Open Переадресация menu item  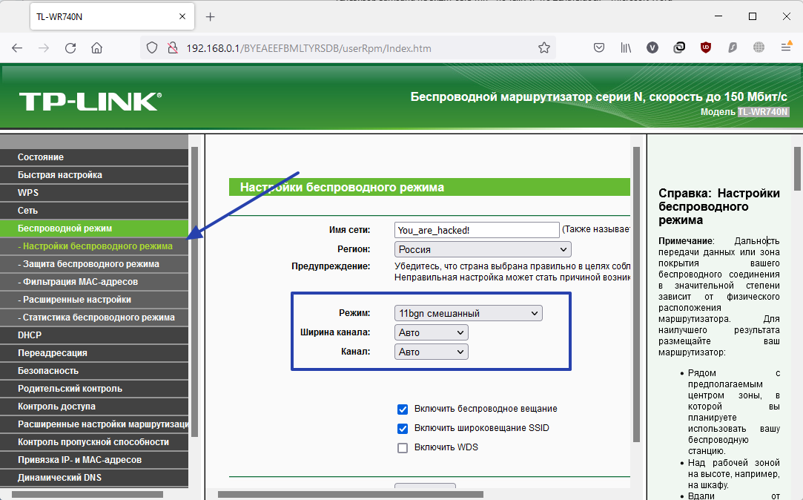tap(94, 353)
